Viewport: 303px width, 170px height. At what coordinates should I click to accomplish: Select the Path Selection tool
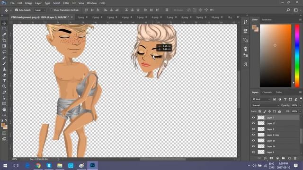pos(4,98)
